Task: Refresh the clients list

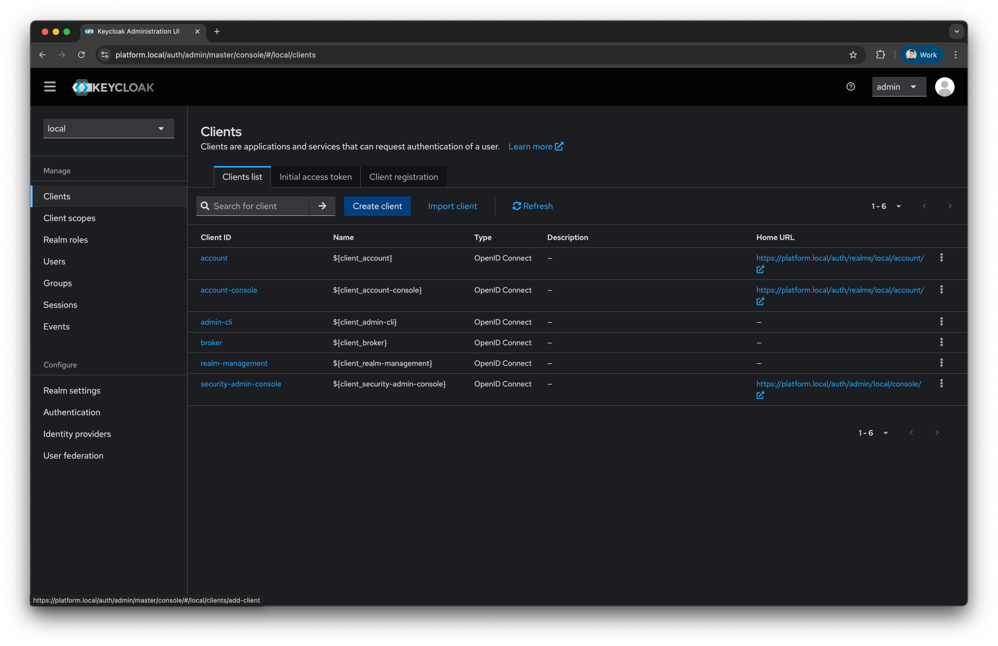Action: pos(532,206)
